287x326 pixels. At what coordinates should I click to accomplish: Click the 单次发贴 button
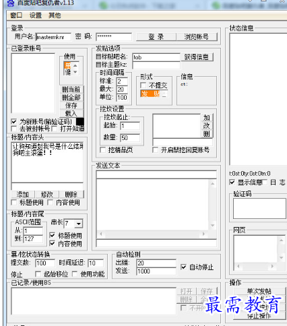click(259, 291)
